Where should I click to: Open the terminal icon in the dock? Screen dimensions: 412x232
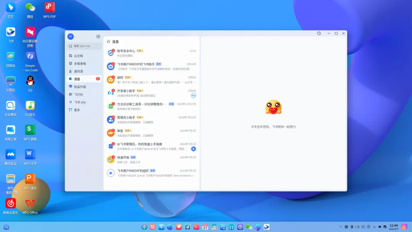pos(196,227)
